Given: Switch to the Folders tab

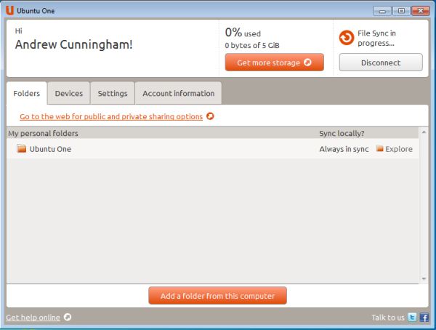Looking at the screenshot, I should pos(27,93).
